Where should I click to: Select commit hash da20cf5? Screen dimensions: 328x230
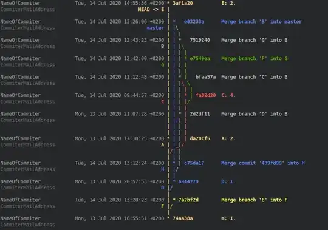tap(200, 138)
